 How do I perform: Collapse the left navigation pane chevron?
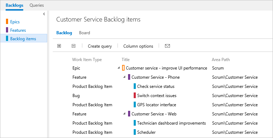coord(44,14)
